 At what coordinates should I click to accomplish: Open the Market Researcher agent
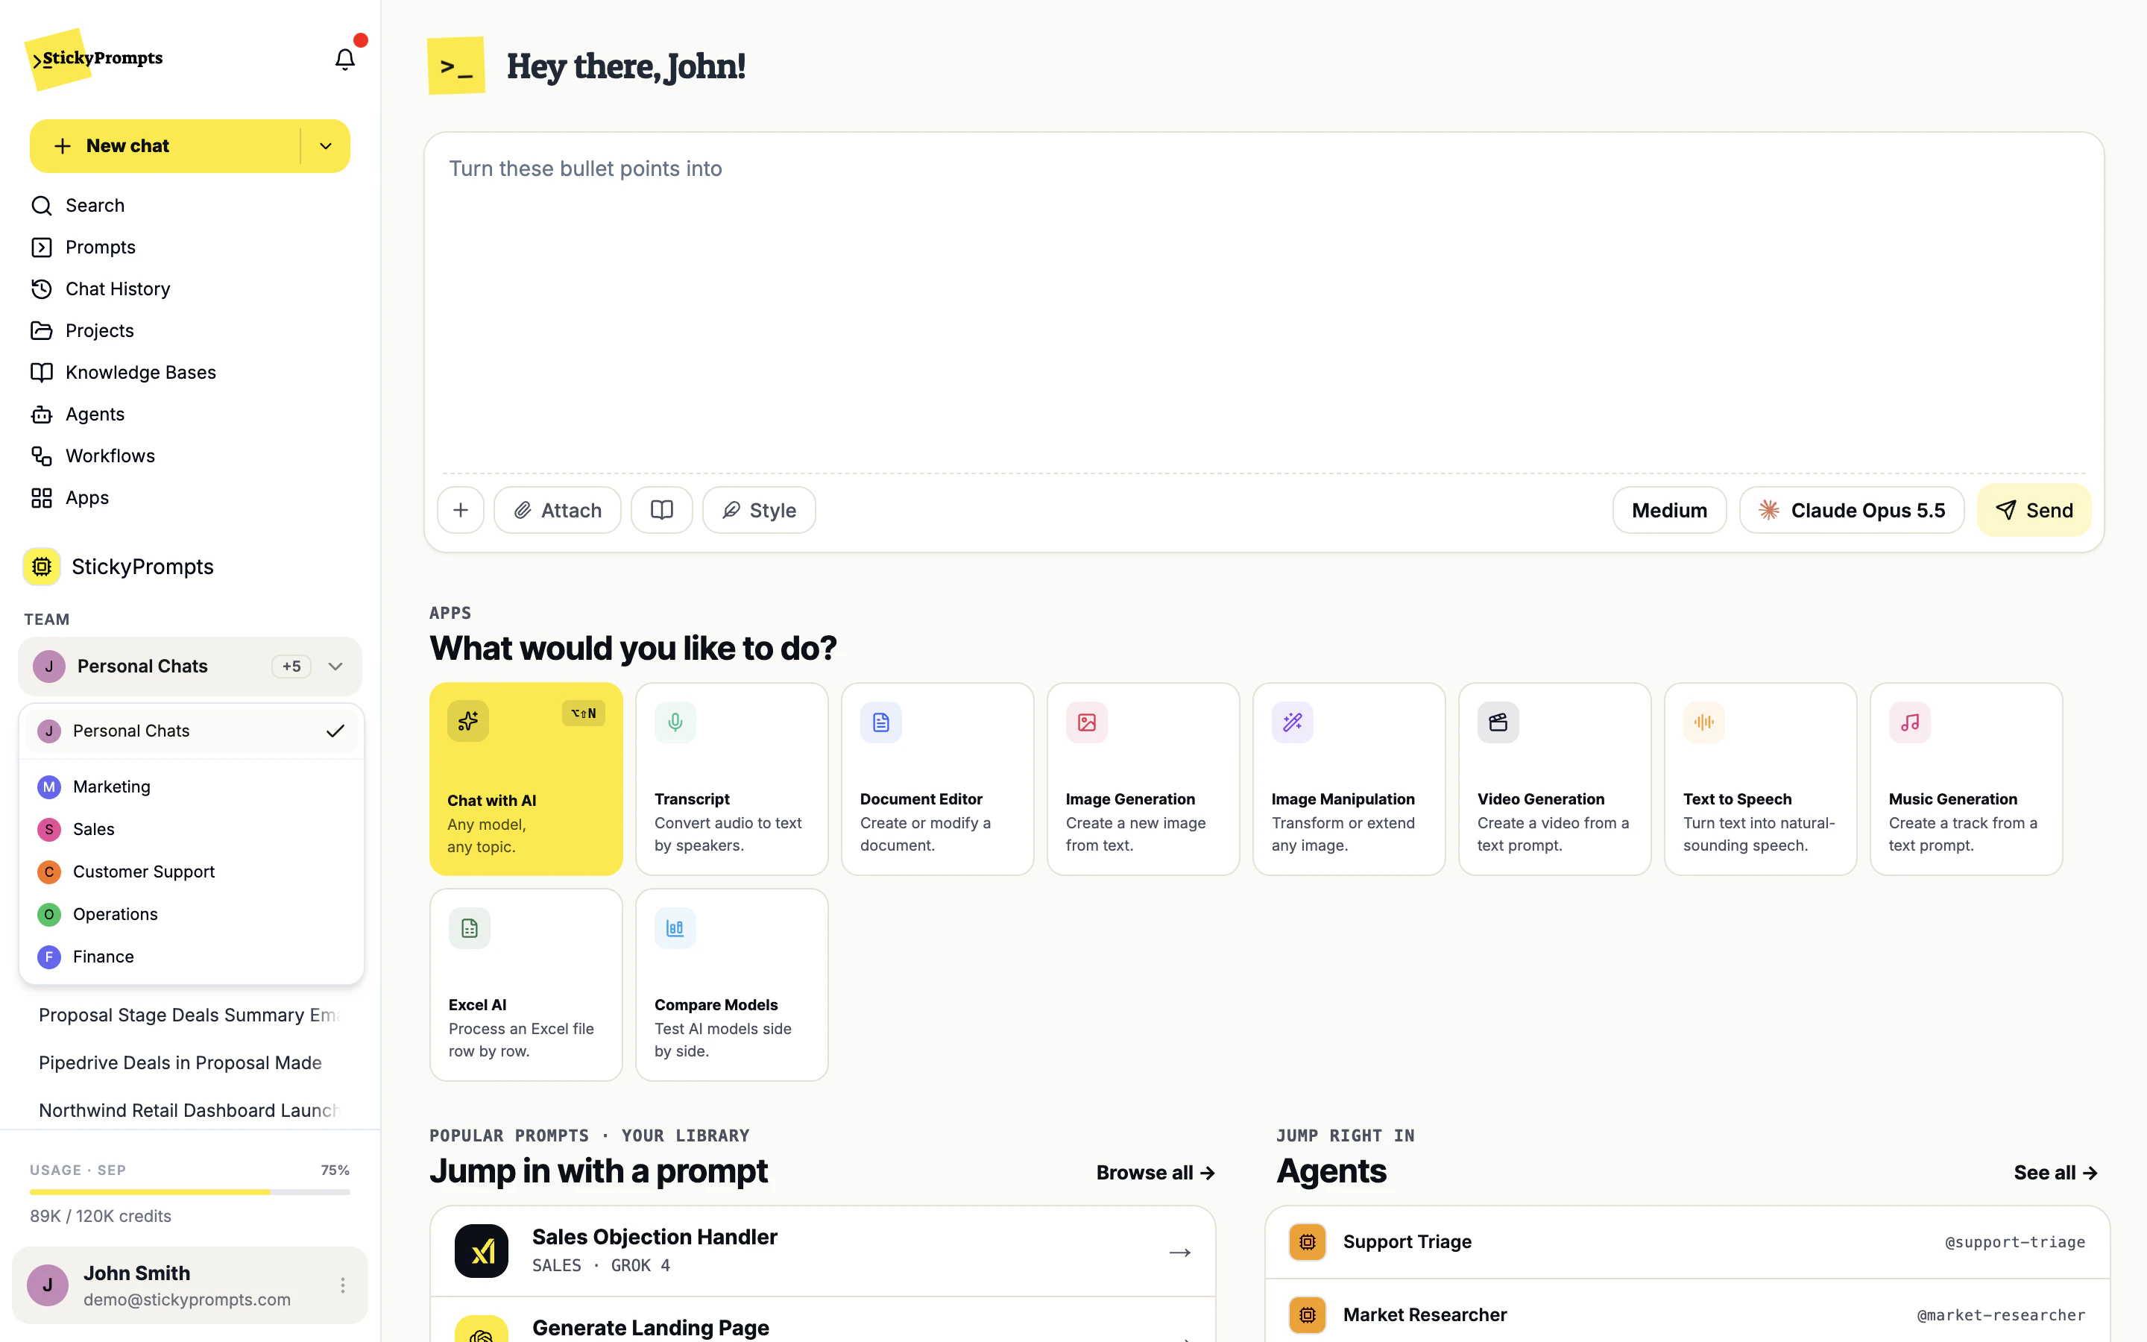[x=1688, y=1315]
